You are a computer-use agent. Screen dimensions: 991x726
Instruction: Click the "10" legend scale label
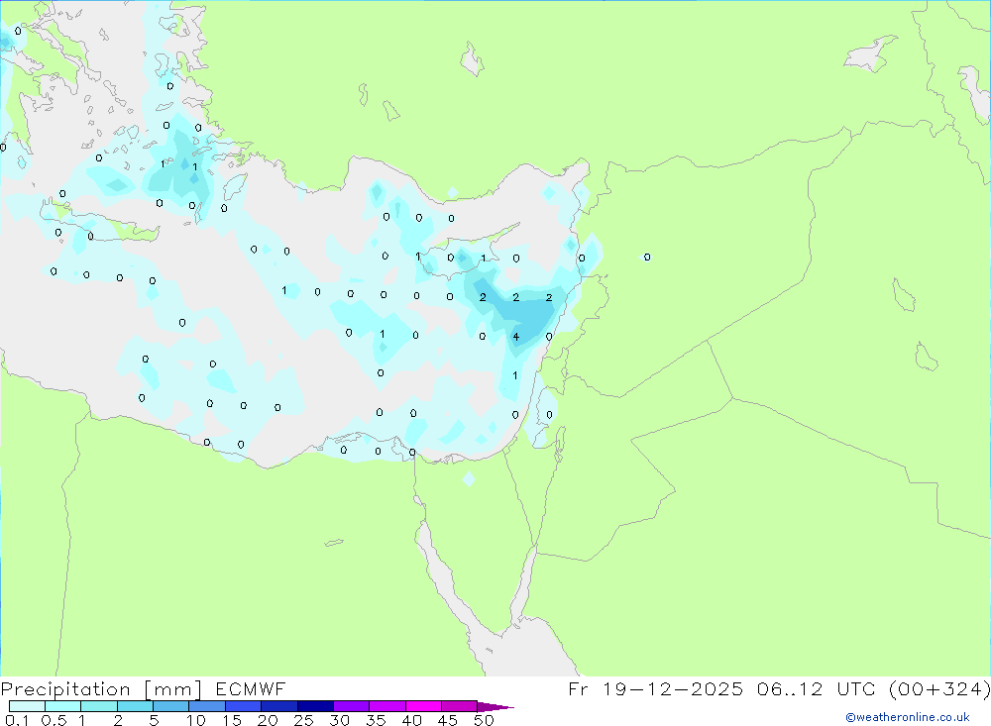pos(196,720)
